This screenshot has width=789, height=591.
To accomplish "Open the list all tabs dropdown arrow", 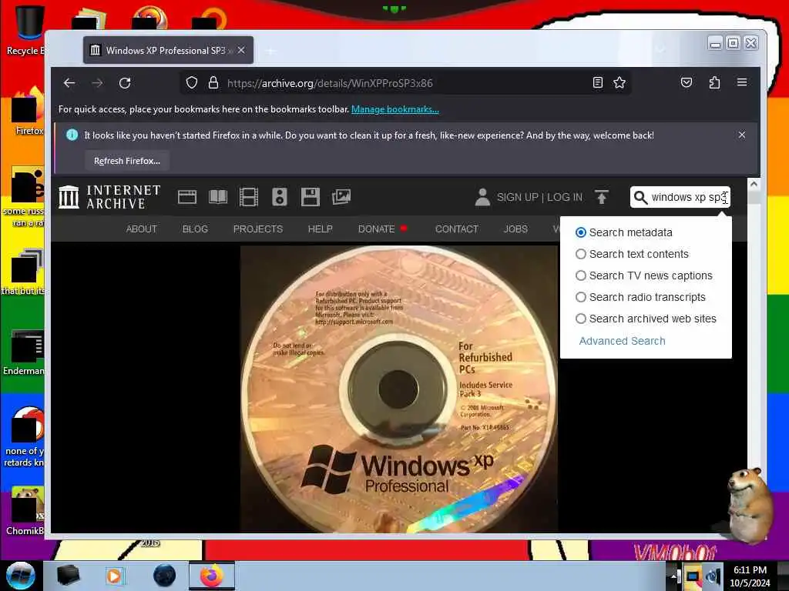I will pos(660,50).
